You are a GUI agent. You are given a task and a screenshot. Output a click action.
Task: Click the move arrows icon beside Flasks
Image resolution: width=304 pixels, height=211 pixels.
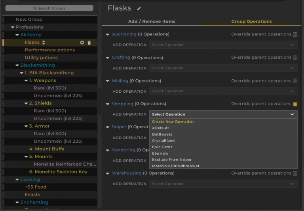tap(44, 43)
